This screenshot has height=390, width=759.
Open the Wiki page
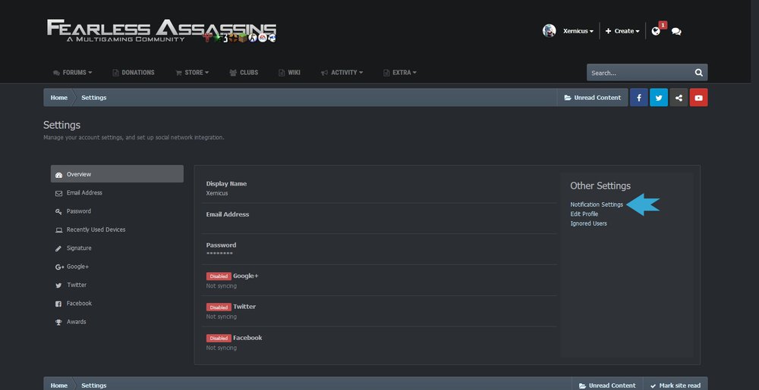coord(289,73)
